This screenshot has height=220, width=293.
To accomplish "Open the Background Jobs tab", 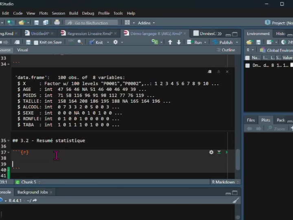I will [x=33, y=192].
